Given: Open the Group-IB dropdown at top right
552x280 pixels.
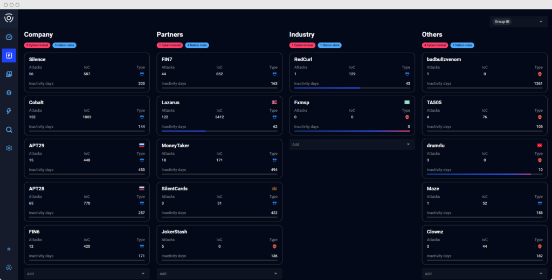Looking at the screenshot, I should [518, 21].
